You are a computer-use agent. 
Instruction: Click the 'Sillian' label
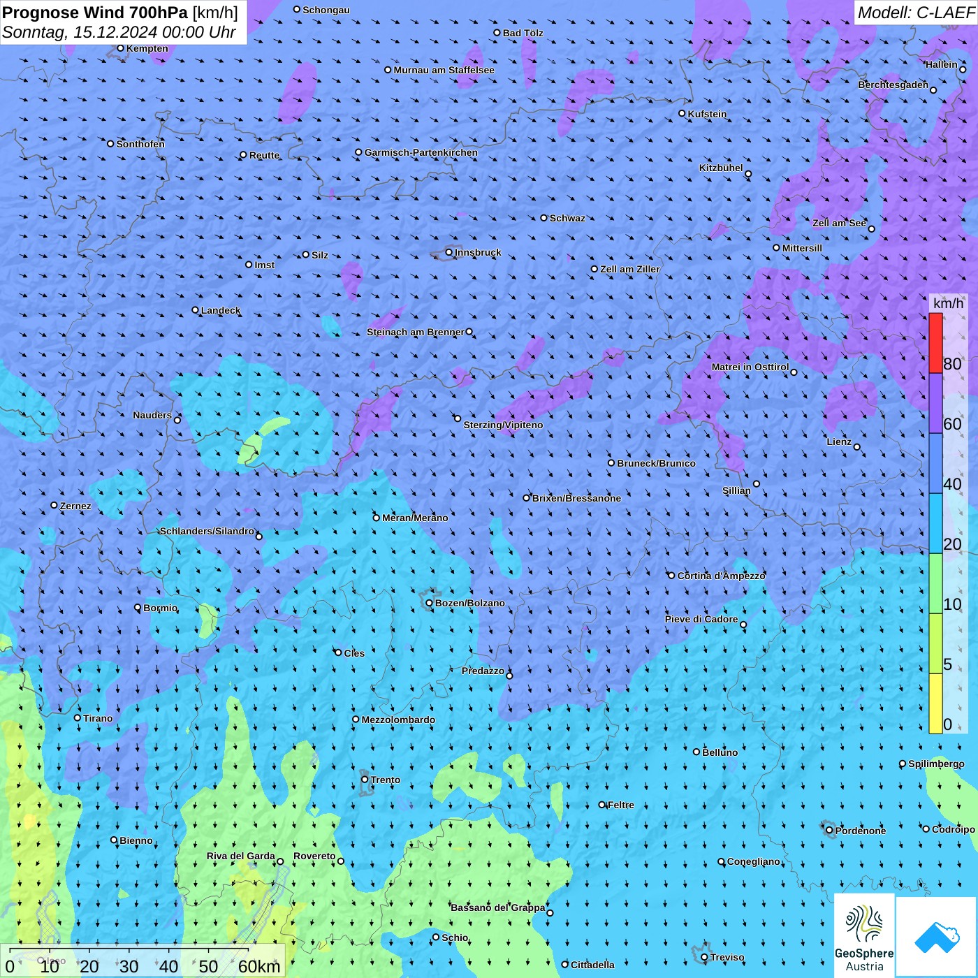(737, 490)
